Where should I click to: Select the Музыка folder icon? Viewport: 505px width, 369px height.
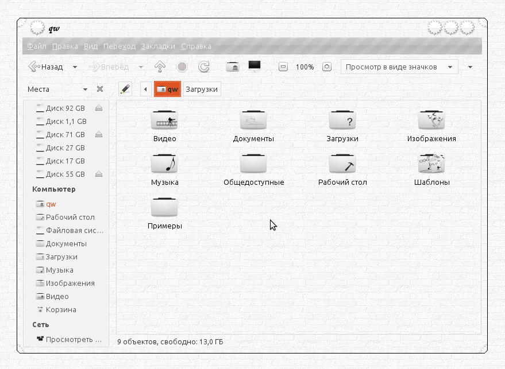point(164,164)
